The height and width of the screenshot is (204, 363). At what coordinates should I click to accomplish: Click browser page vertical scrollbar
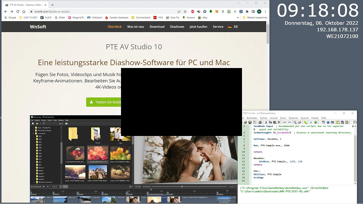click(268, 34)
